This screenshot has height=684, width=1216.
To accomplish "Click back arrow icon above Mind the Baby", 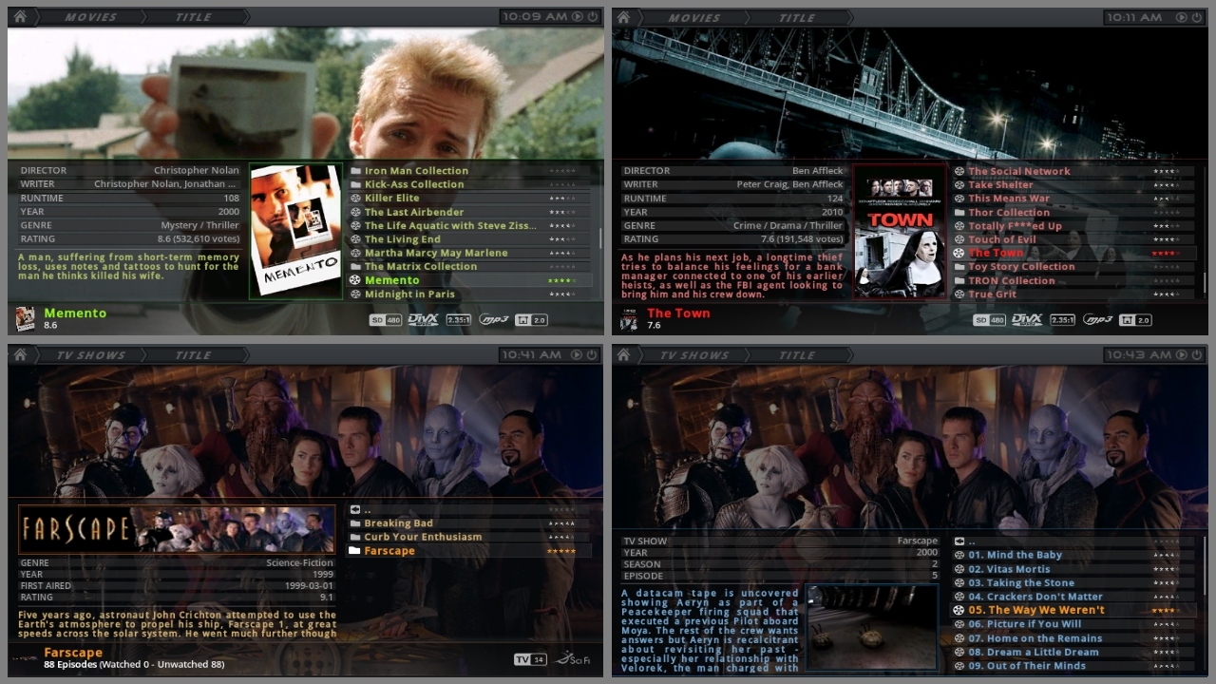I will (959, 541).
